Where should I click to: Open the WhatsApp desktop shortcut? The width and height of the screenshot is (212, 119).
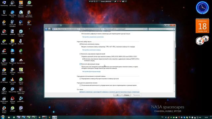point(29,4)
